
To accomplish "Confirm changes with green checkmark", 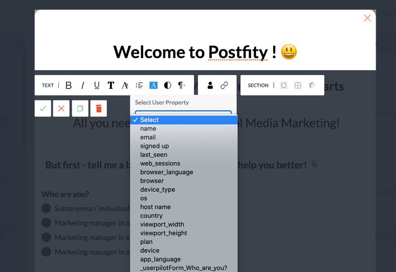I will pyautogui.click(x=43, y=108).
